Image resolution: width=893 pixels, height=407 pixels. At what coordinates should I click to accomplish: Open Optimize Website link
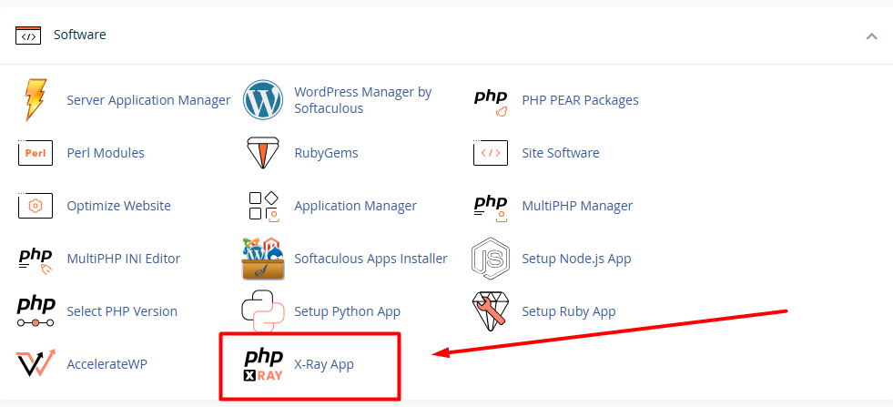118,207
